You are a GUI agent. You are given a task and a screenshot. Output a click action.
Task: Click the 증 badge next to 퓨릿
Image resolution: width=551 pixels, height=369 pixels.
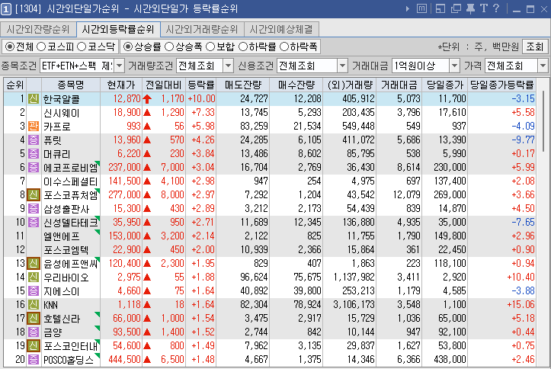pos(34,140)
